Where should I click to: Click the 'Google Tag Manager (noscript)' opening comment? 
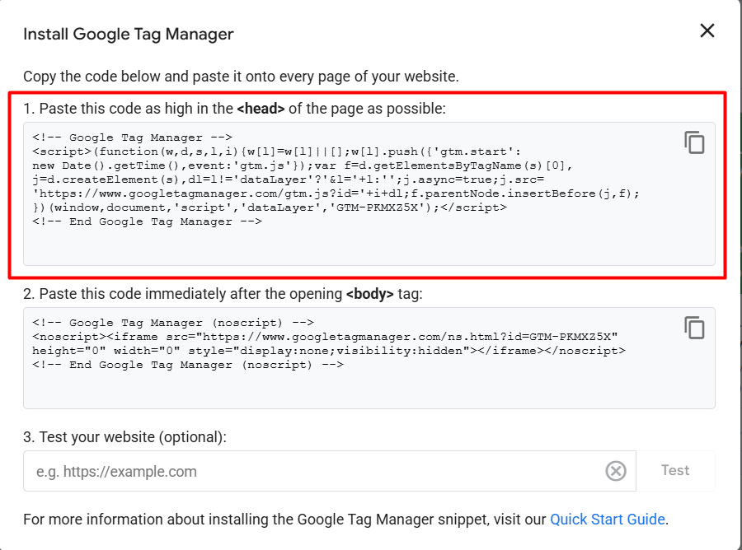point(173,323)
